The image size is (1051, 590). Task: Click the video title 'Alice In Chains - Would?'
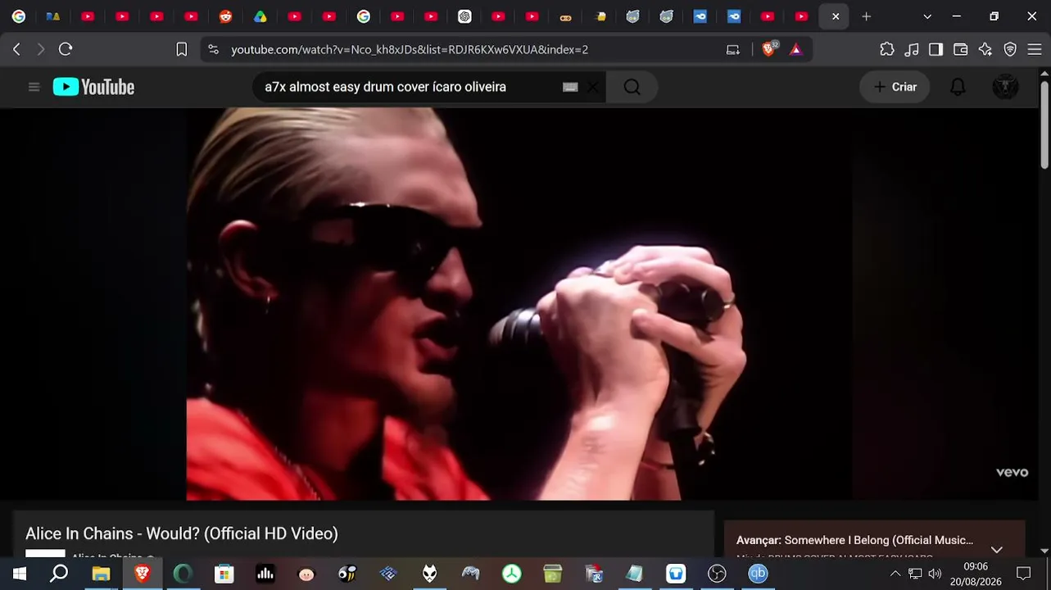pyautogui.click(x=182, y=533)
